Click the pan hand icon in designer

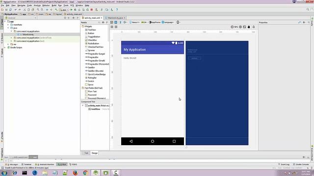(x=249, y=27)
